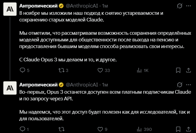View analytics of second post (390 views)

pyautogui.click(x=139, y=129)
